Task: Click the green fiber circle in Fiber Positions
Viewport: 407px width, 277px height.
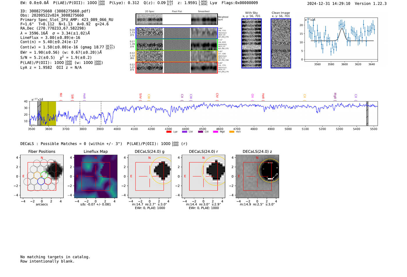Action: tap(44, 175)
